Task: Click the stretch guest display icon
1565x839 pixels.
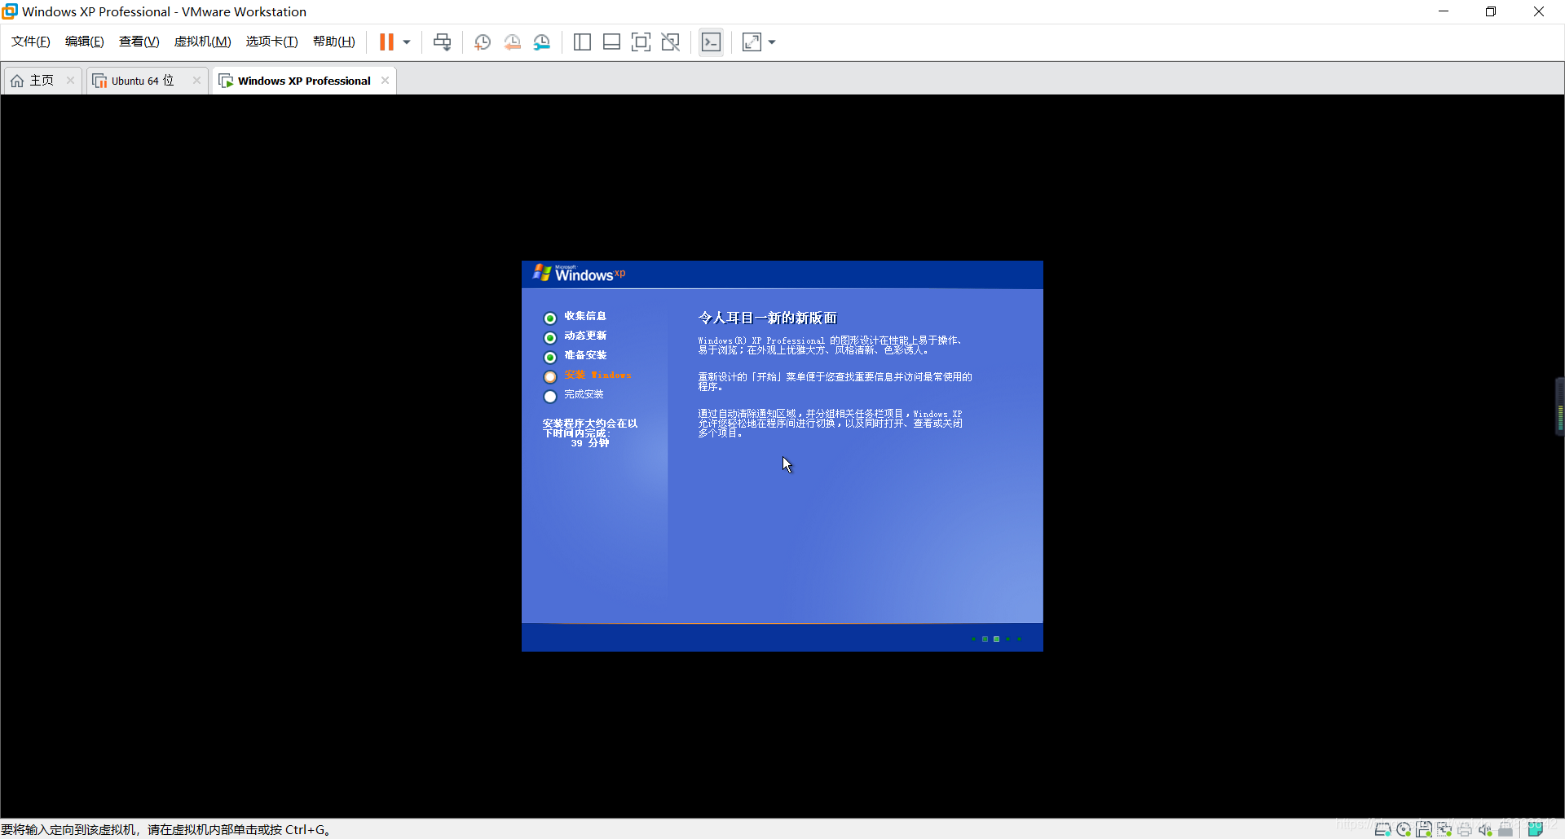Action: pyautogui.click(x=752, y=42)
